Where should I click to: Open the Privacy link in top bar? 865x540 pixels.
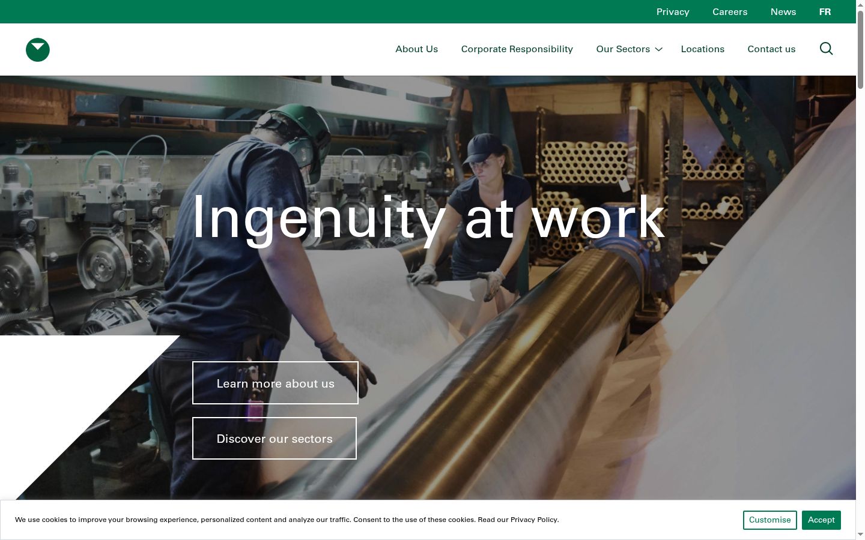tap(673, 12)
